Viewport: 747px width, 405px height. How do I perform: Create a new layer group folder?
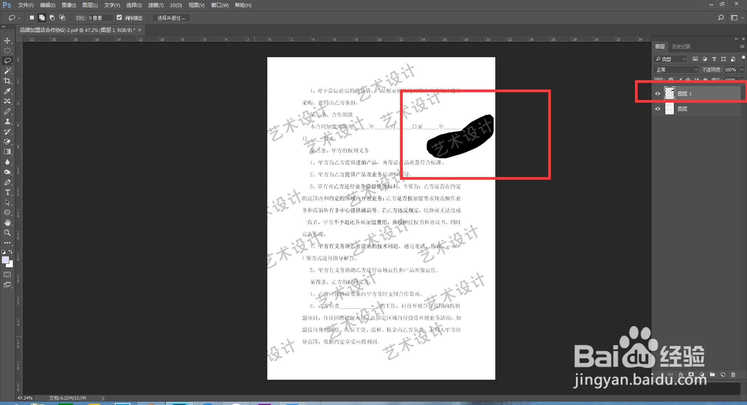(x=712, y=375)
